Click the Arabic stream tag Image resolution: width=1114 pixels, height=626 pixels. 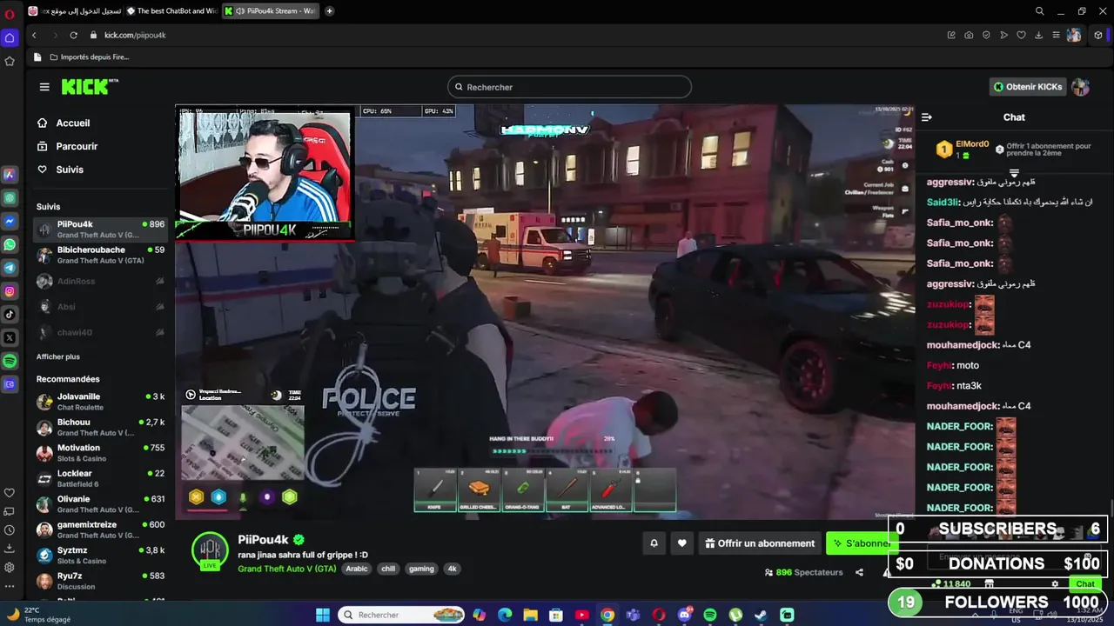(357, 569)
